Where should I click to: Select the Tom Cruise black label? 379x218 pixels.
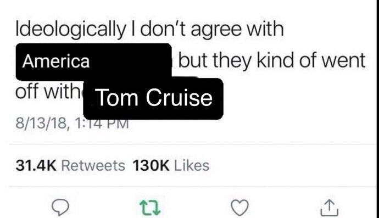click(153, 98)
